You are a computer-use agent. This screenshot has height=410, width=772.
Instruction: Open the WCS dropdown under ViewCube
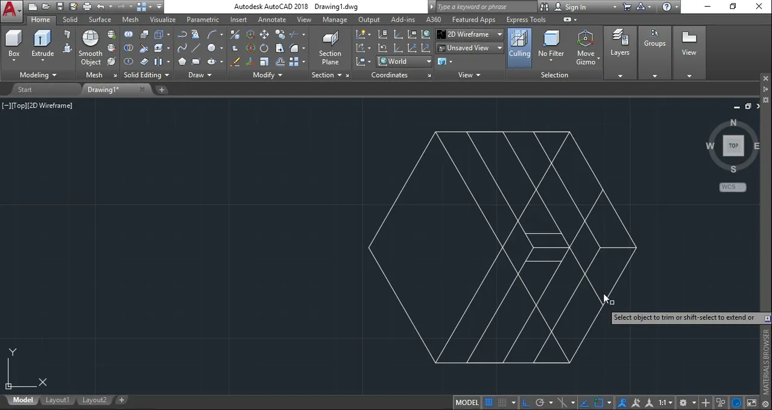coord(733,187)
